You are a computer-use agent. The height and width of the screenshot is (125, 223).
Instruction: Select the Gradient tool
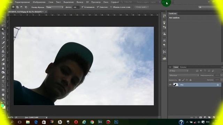point(3,64)
